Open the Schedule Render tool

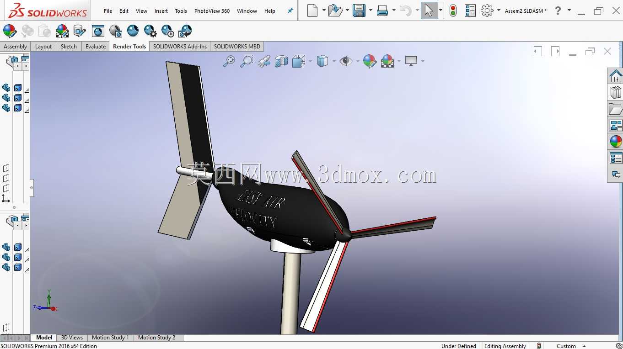pos(167,31)
